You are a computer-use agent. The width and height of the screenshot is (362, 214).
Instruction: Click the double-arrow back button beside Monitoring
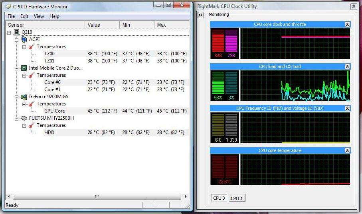(200, 15)
